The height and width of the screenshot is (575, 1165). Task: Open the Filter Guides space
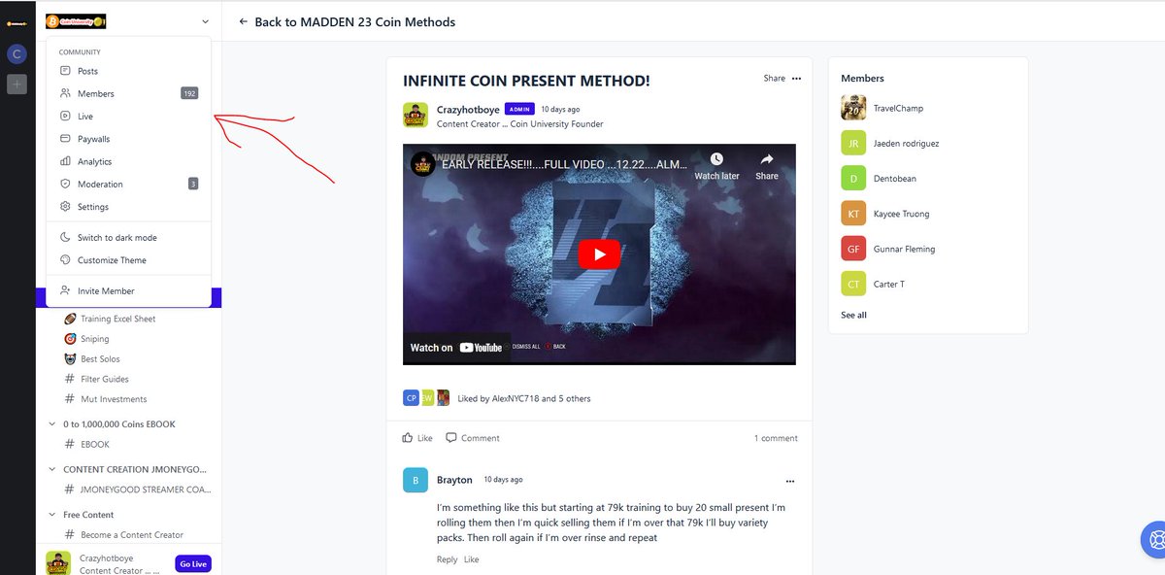(104, 379)
